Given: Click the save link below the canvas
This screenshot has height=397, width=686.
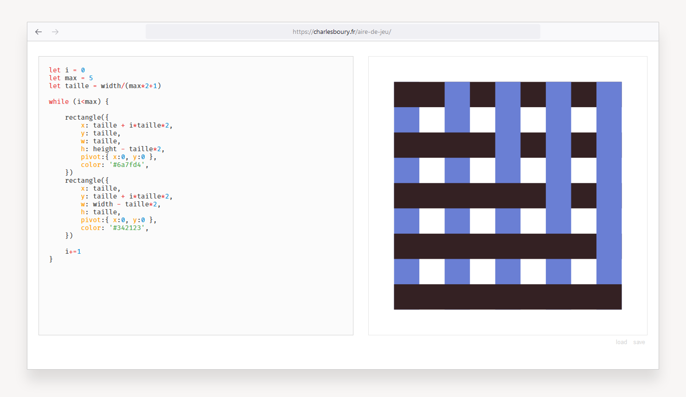Looking at the screenshot, I should pyautogui.click(x=639, y=342).
